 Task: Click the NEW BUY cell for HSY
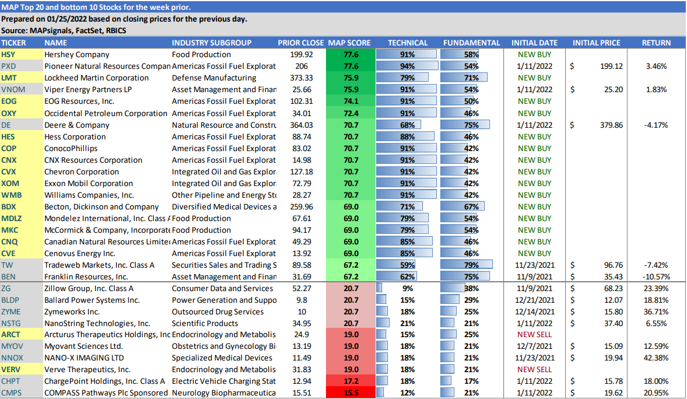[535, 55]
